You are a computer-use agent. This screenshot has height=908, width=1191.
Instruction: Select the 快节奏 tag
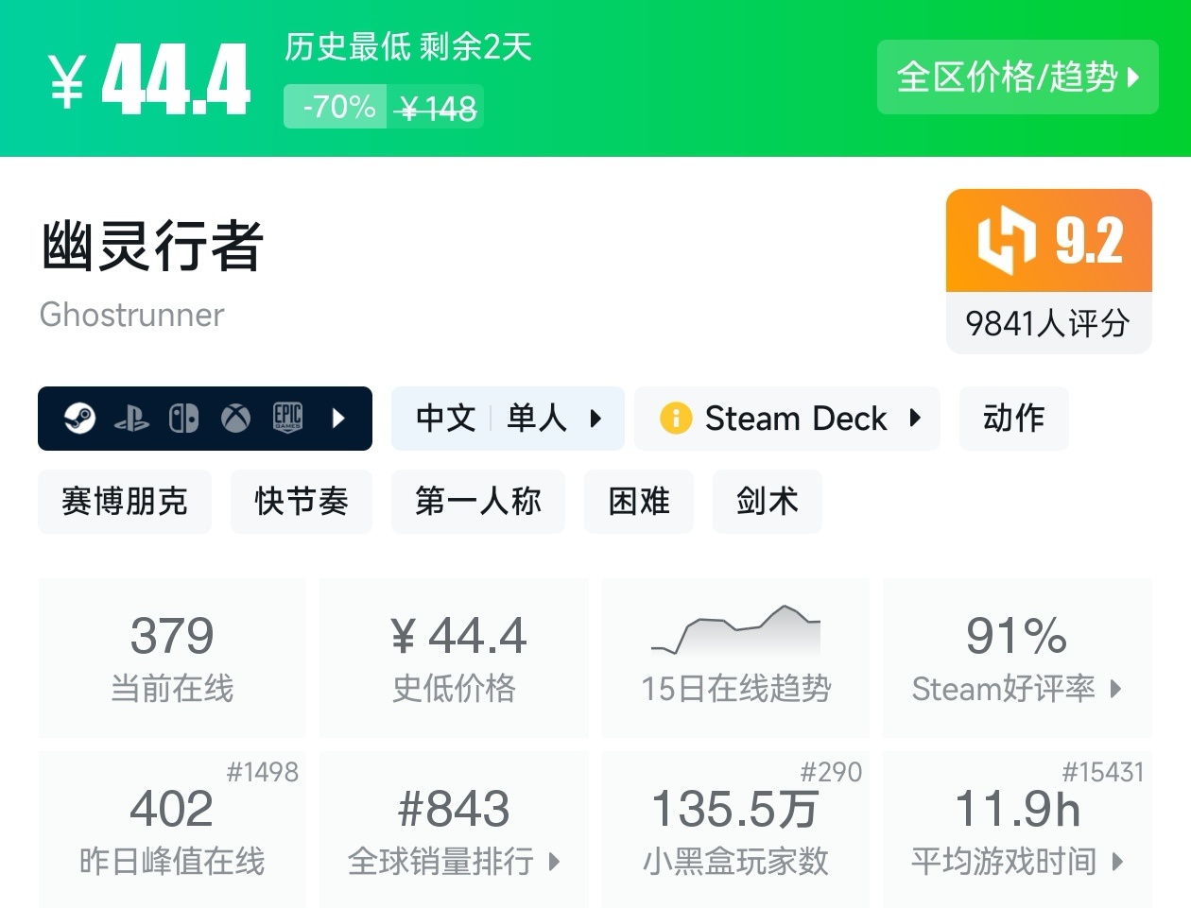[302, 501]
